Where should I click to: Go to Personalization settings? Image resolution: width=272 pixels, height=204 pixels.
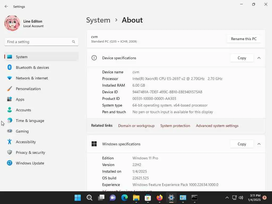tap(41, 89)
